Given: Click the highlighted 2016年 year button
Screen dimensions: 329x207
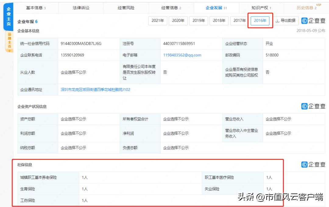Looking at the screenshot, I should point(260,21).
